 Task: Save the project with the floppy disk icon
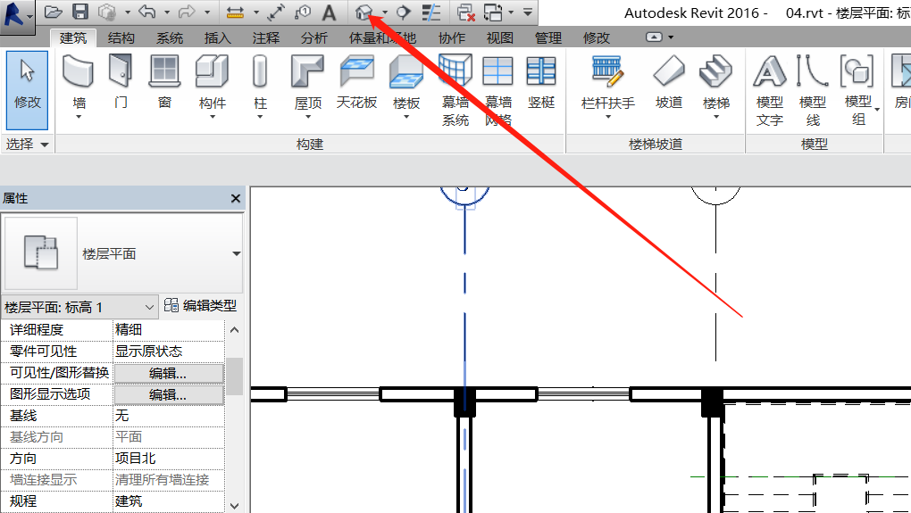[x=79, y=12]
